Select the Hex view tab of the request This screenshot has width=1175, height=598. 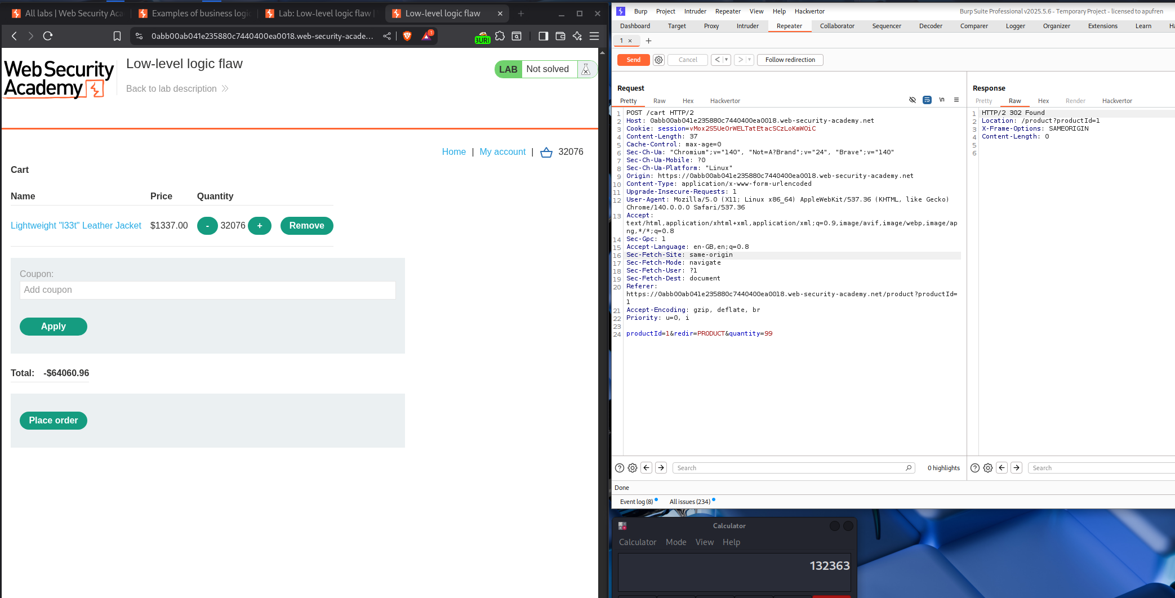point(688,101)
